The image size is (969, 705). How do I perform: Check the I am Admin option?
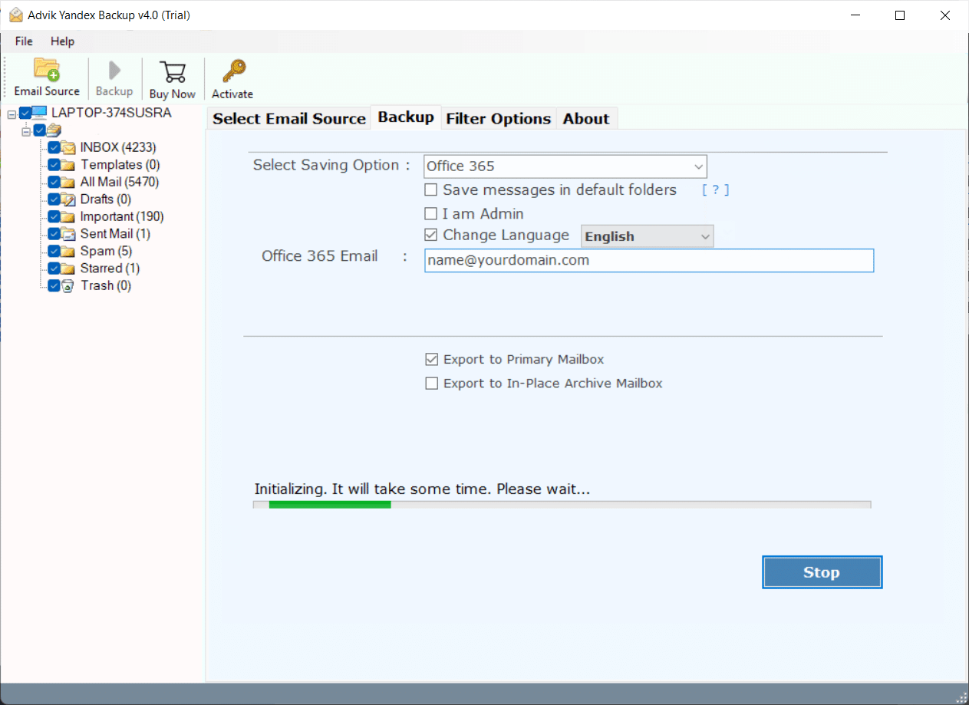tap(431, 213)
